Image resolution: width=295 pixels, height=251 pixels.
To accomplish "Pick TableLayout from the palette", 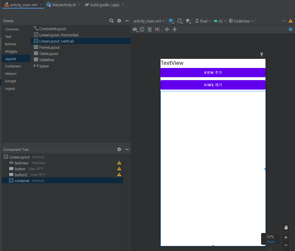I will click(x=81, y=54).
